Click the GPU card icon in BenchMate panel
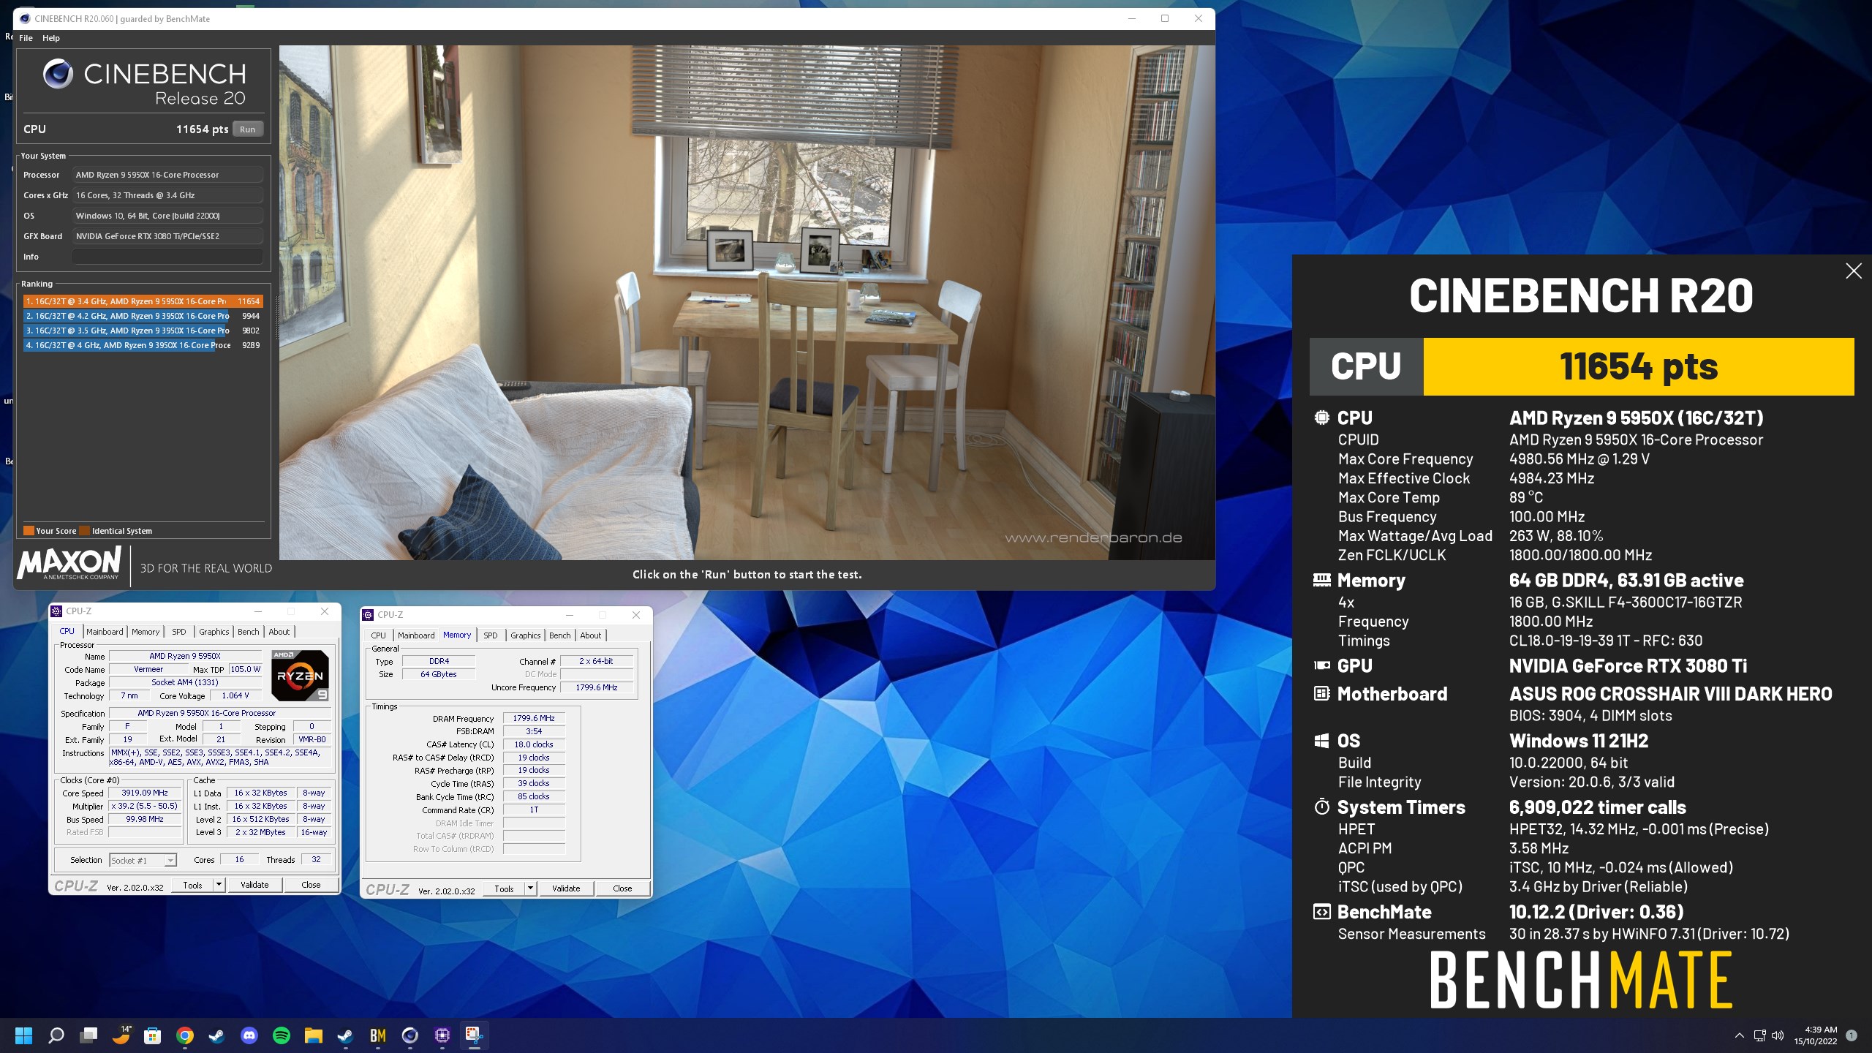The height and width of the screenshot is (1053, 1872). (x=1321, y=665)
